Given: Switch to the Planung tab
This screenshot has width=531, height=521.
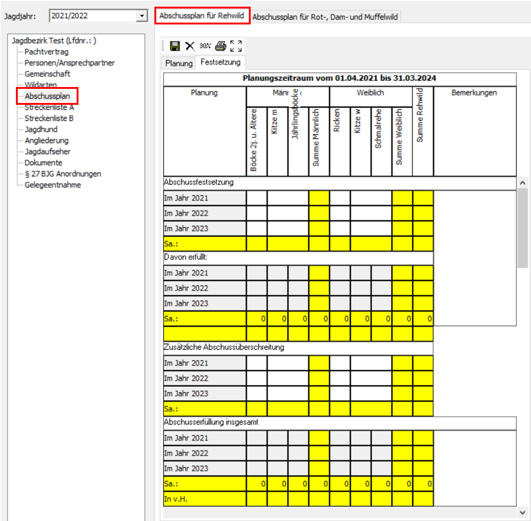Looking at the screenshot, I should point(179,63).
